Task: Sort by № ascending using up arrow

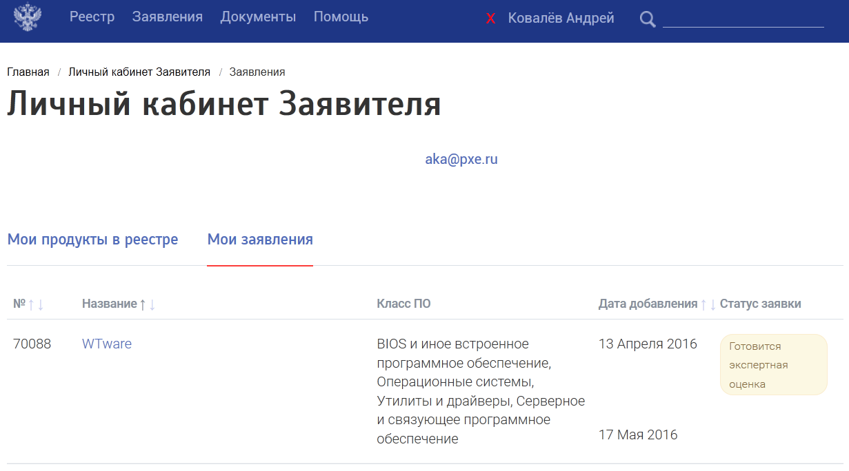Action: [31, 304]
